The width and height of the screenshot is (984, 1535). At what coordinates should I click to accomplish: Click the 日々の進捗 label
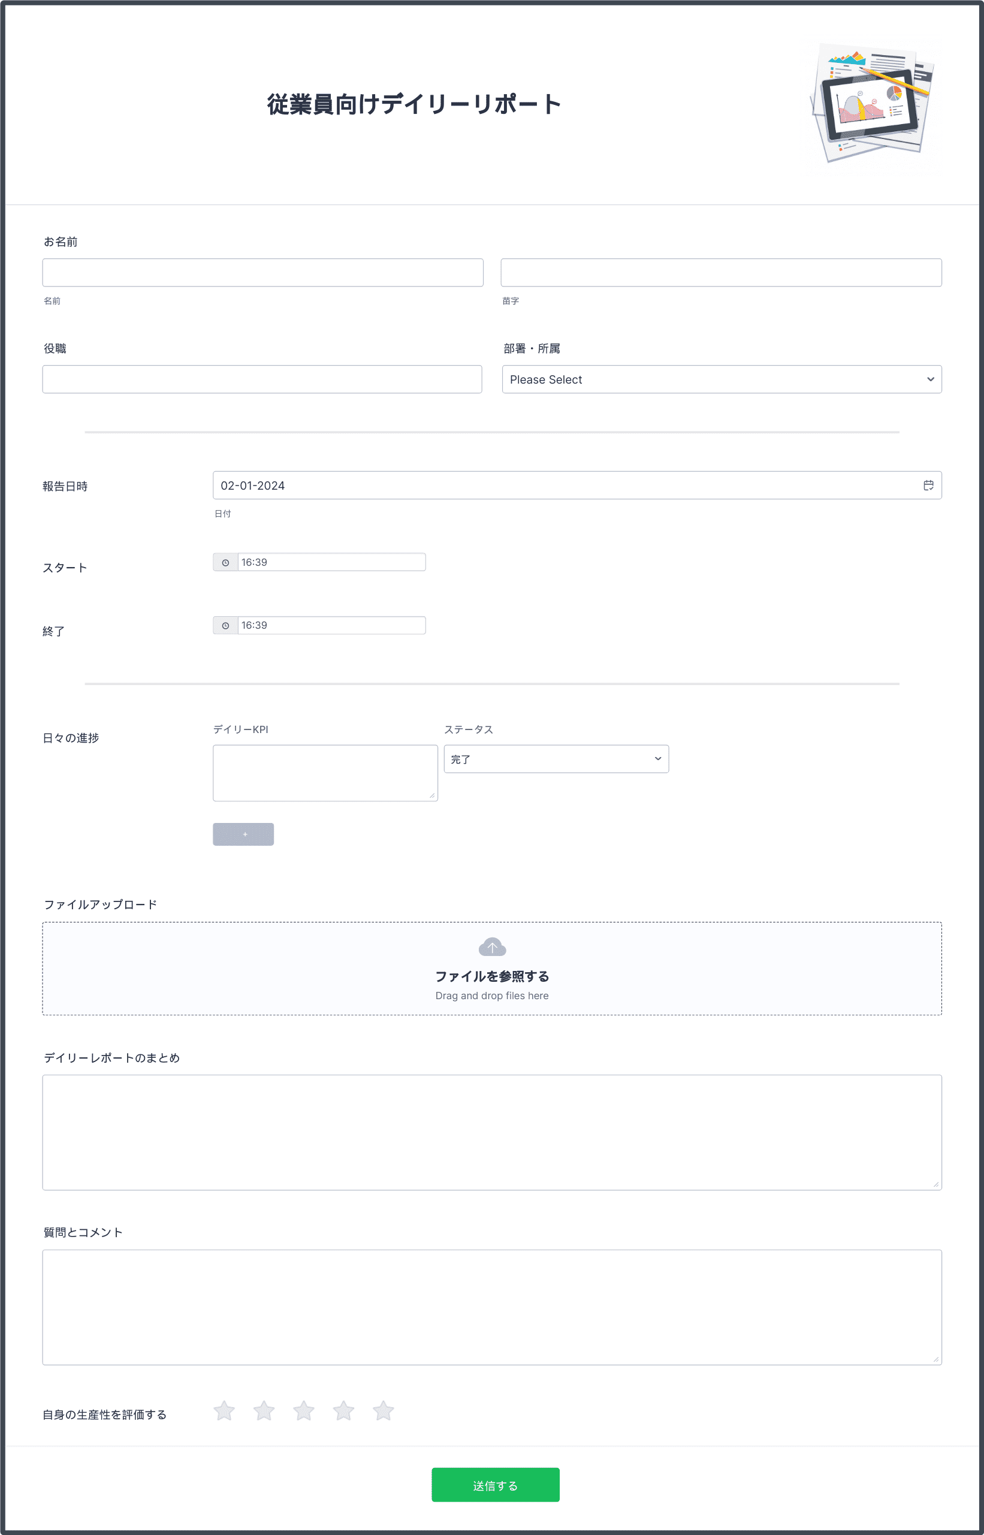point(71,738)
